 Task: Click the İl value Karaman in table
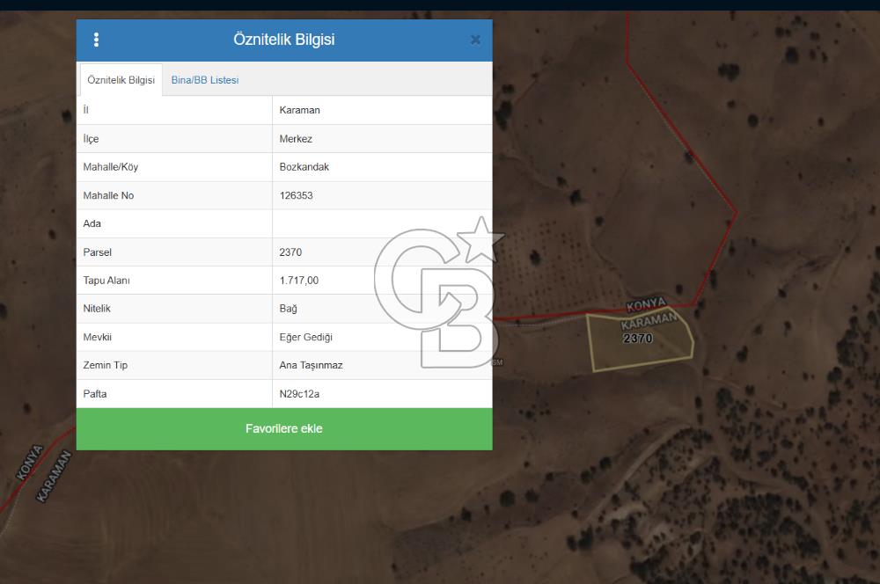point(299,111)
